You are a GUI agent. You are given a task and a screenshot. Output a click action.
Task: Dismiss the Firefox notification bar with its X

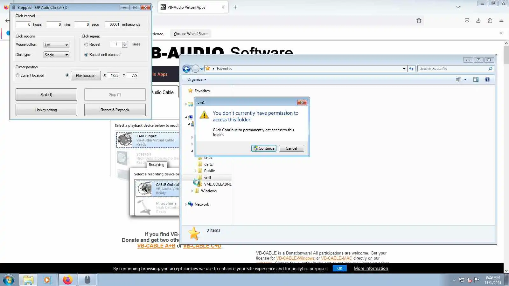pyautogui.click(x=501, y=33)
